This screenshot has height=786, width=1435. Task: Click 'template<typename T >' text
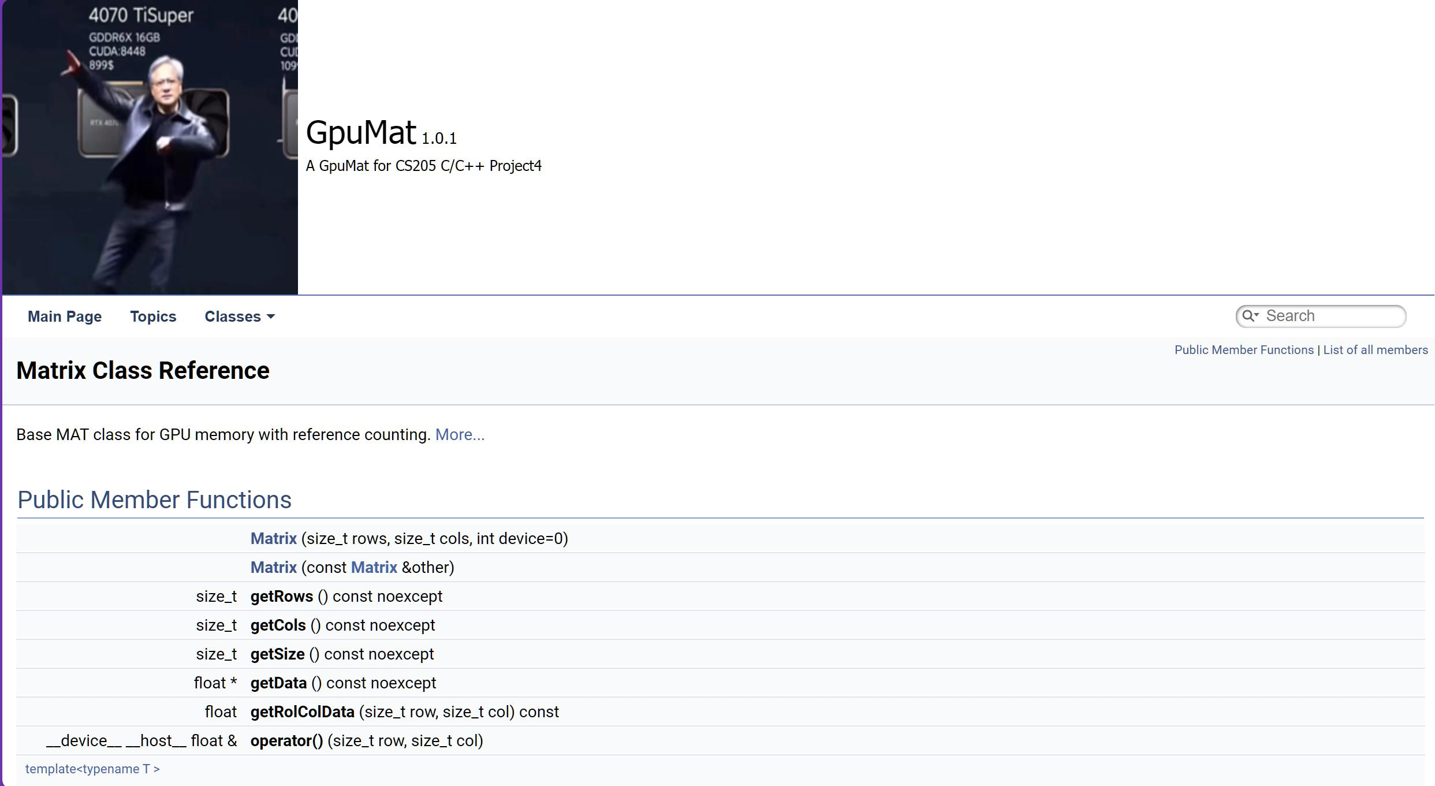tap(92, 769)
